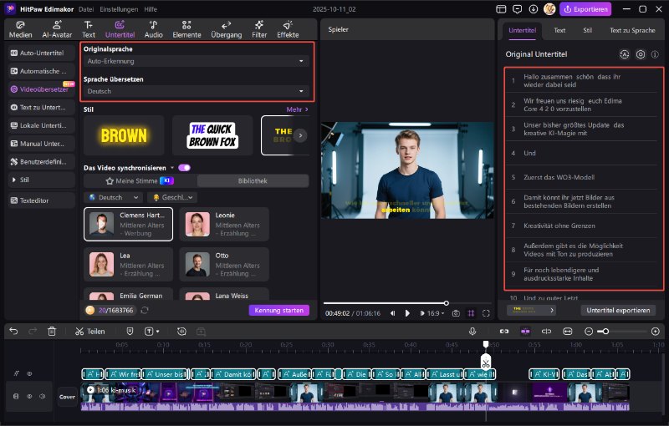Click the snapshot camera icon under player
Screen dimensions: 669x426
(x=456, y=313)
